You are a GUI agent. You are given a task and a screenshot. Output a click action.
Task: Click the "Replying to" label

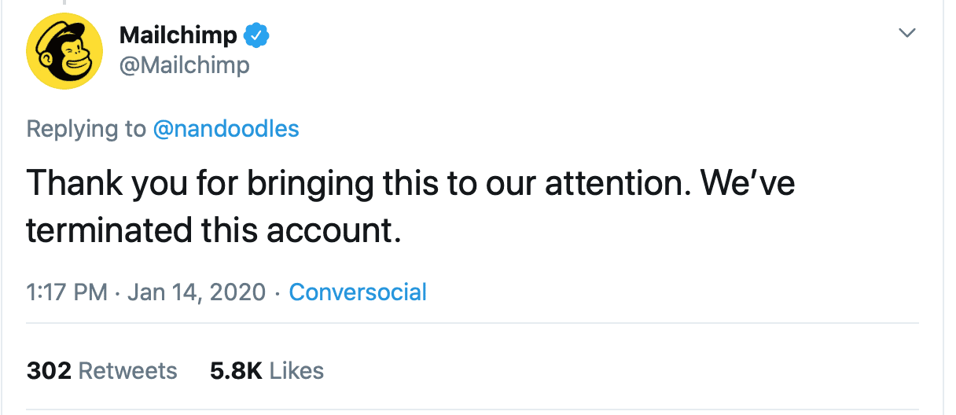[x=86, y=129]
